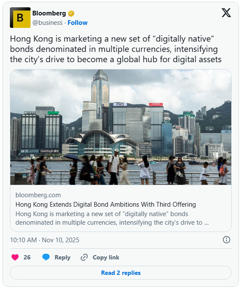This screenshot has width=242, height=289.
Task: Open the Nov 10, 2025 timestamp
Action: pyautogui.click(x=45, y=240)
